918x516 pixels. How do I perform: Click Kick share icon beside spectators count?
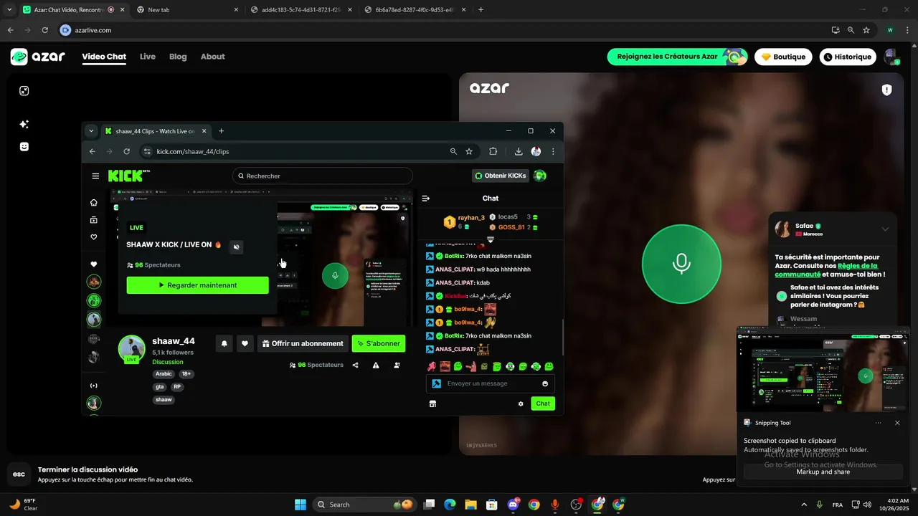pos(356,365)
